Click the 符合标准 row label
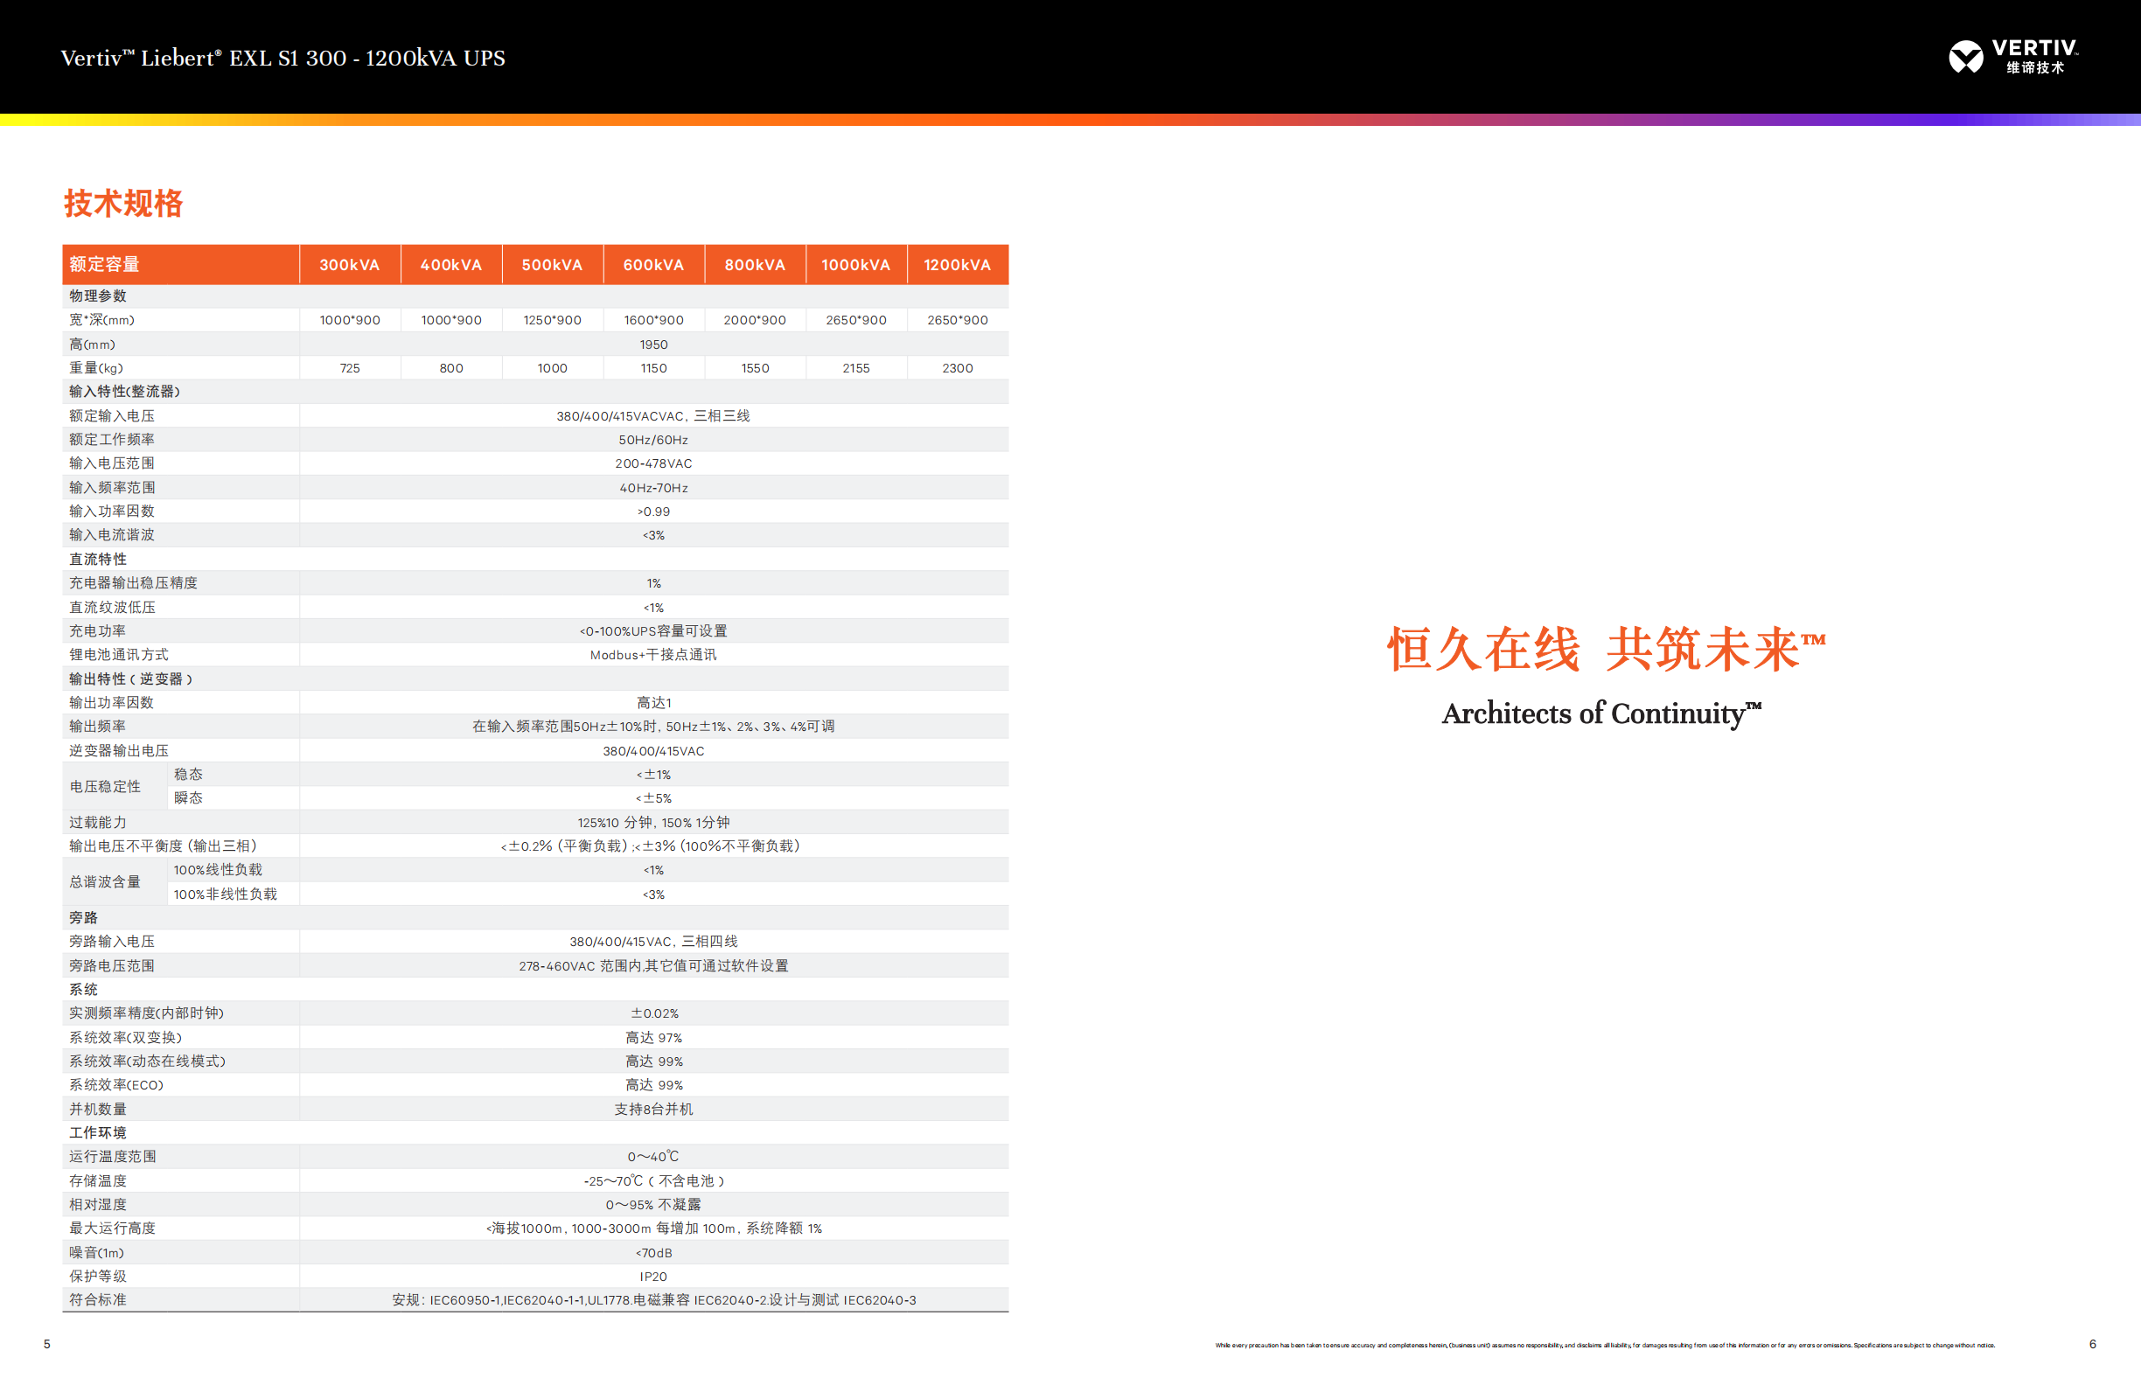This screenshot has height=1385, width=2141. [x=97, y=1300]
